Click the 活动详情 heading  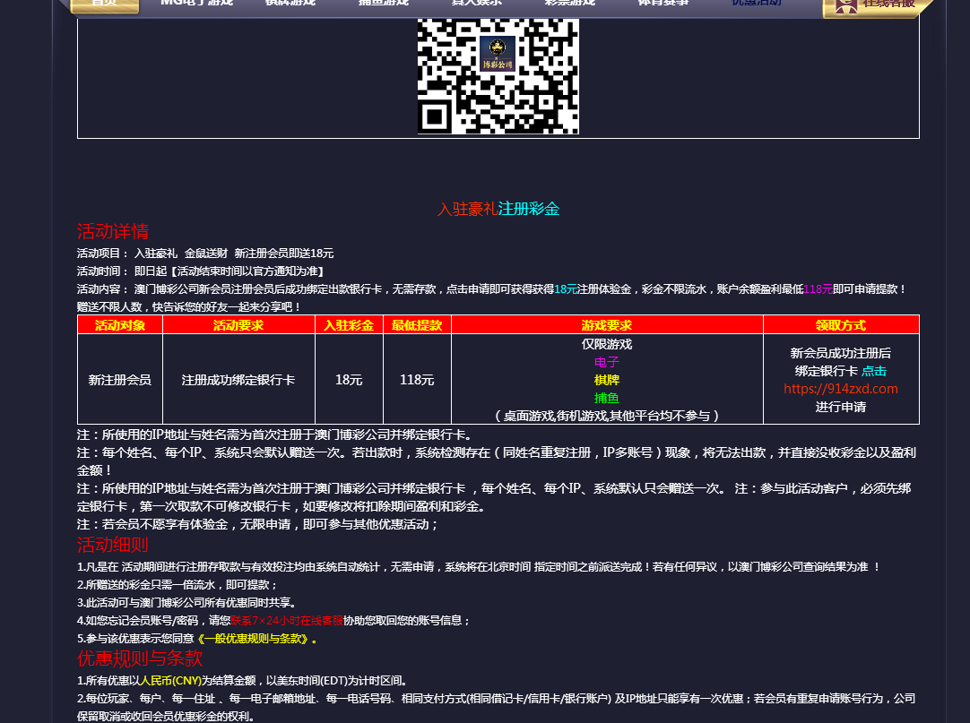[x=113, y=231]
